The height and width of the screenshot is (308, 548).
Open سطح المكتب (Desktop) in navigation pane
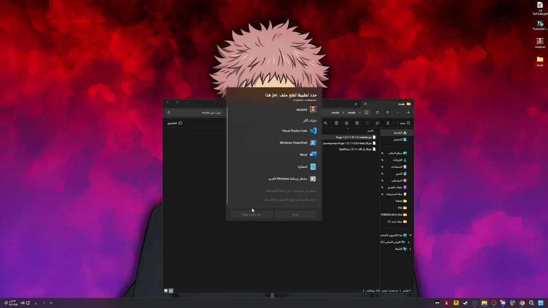point(397,153)
